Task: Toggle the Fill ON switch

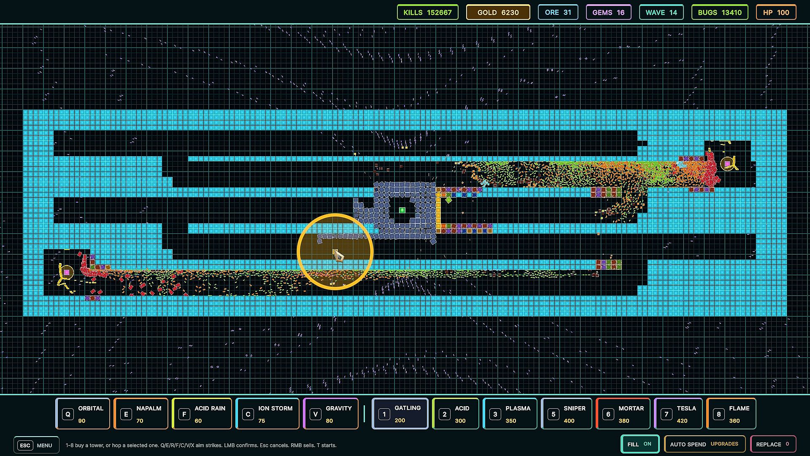Action: (x=640, y=444)
